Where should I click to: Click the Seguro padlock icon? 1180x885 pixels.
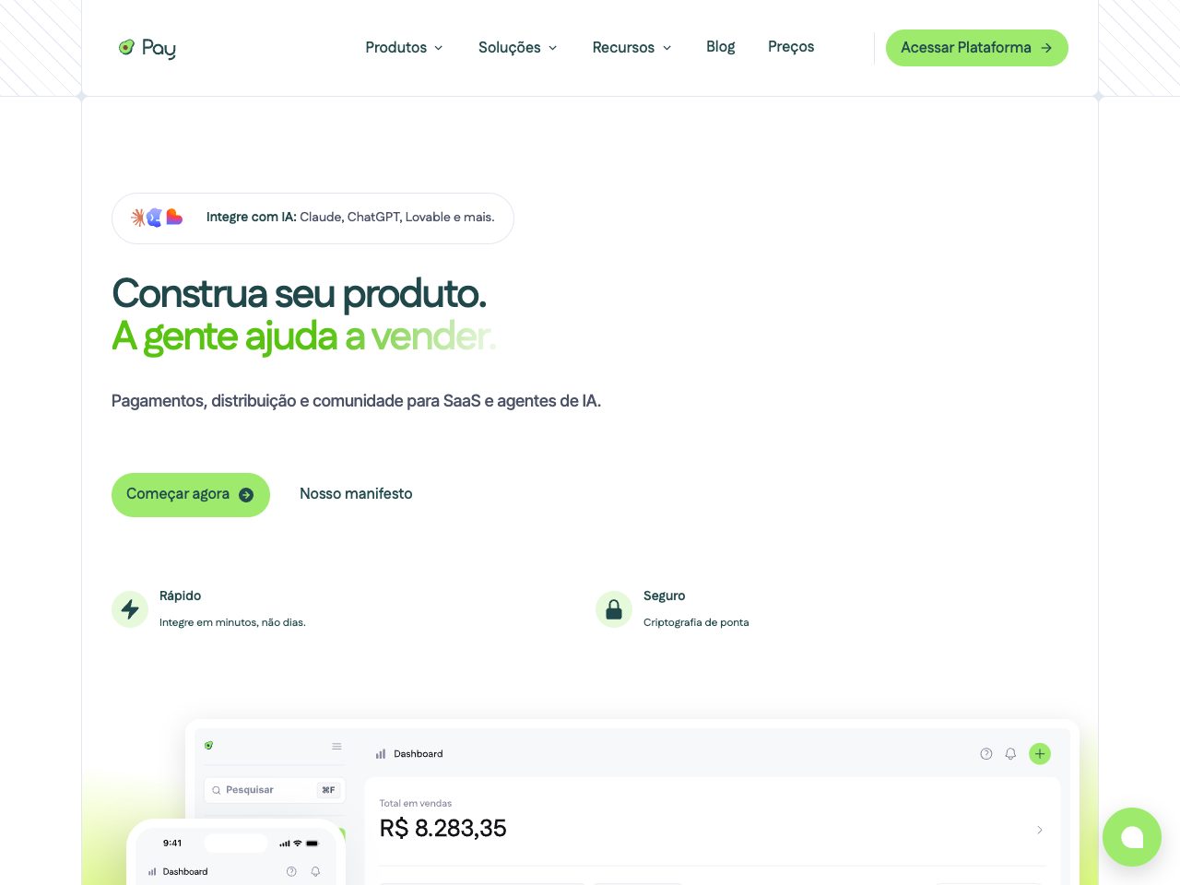point(614,609)
